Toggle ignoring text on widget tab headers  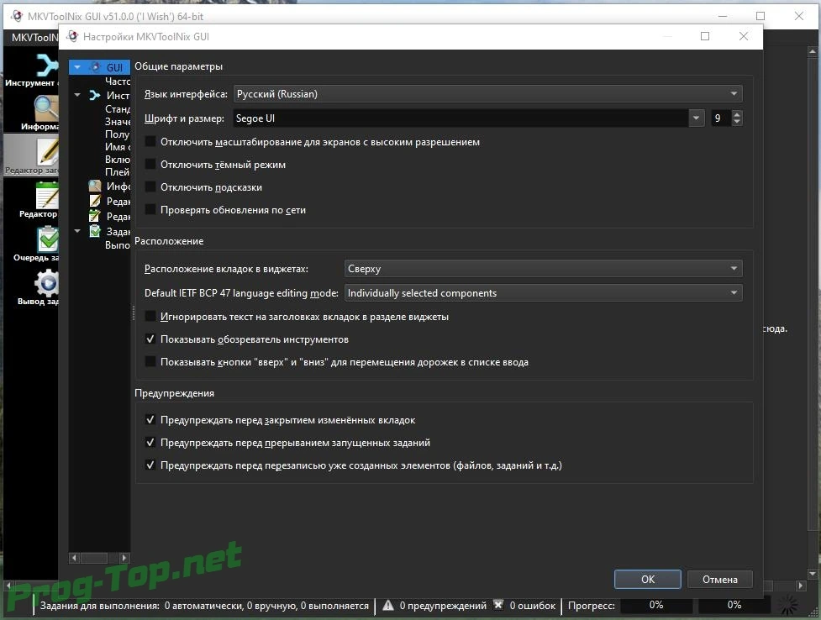(x=150, y=316)
